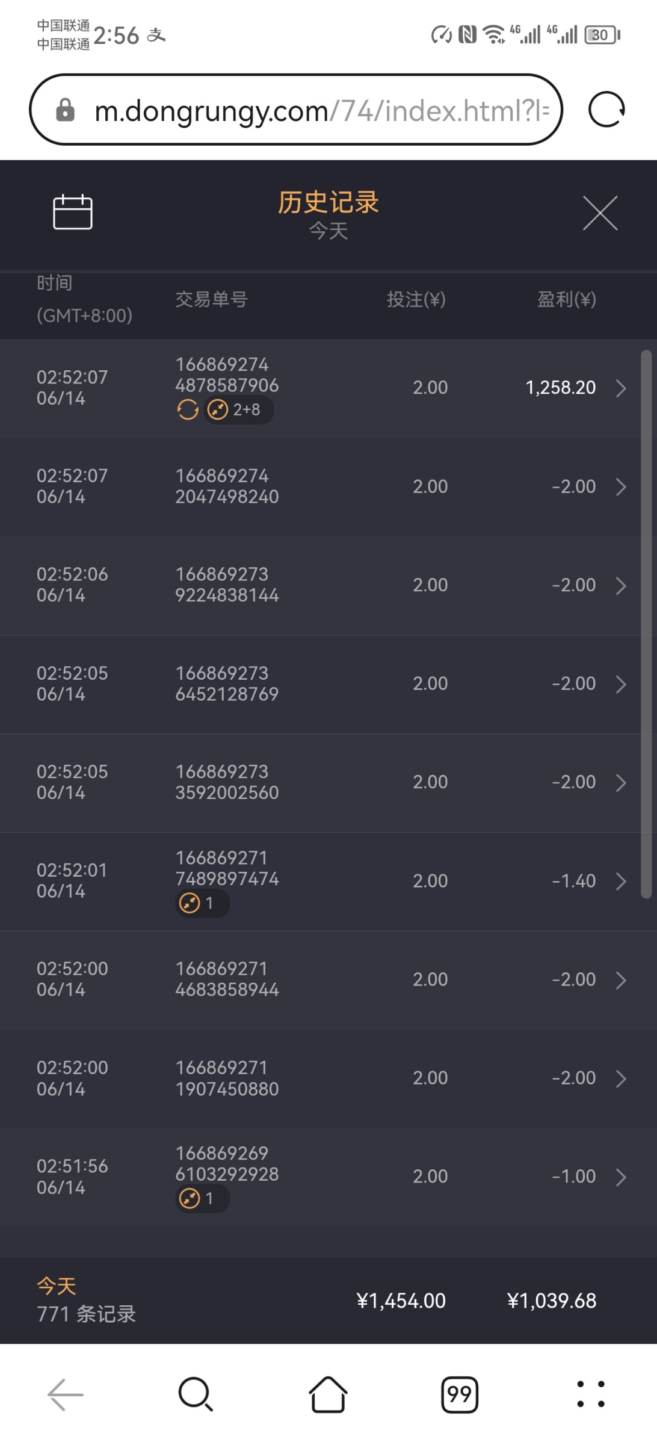Expand details for order ending 2047498240

621,487
